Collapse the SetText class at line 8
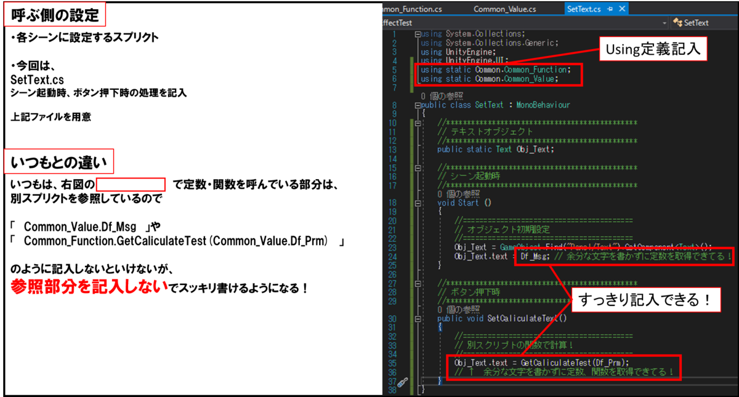Viewport: 739px width, 397px height. [x=418, y=105]
